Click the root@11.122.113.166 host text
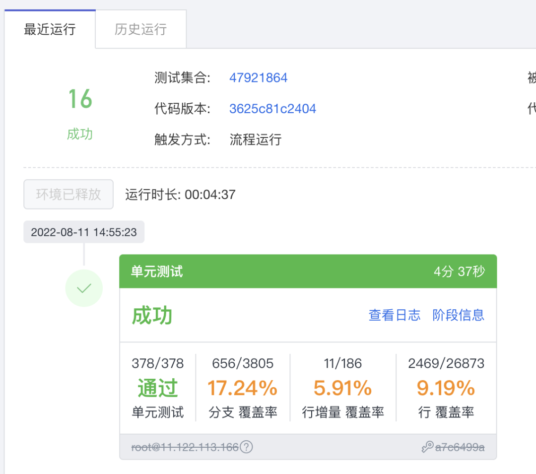The image size is (536, 474). coord(185,447)
